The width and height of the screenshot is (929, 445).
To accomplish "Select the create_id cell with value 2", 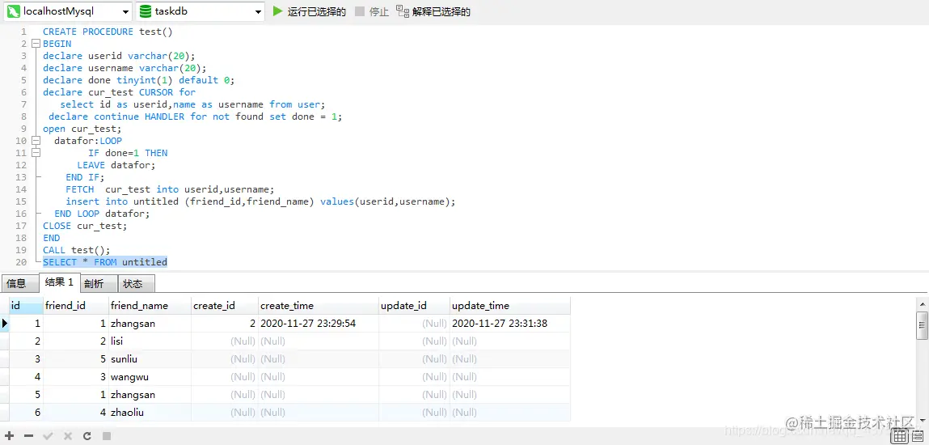I will [x=225, y=324].
